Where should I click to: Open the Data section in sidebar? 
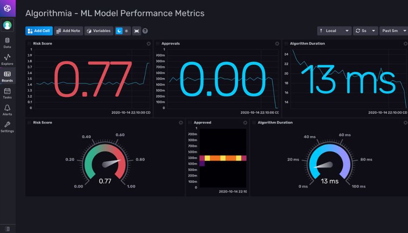(x=7, y=43)
